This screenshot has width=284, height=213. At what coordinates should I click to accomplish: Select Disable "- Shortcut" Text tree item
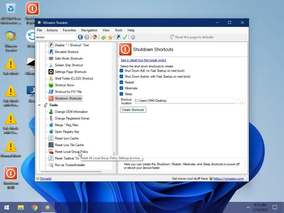72,45
